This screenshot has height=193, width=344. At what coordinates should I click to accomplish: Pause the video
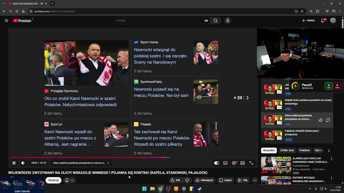click(x=14, y=163)
